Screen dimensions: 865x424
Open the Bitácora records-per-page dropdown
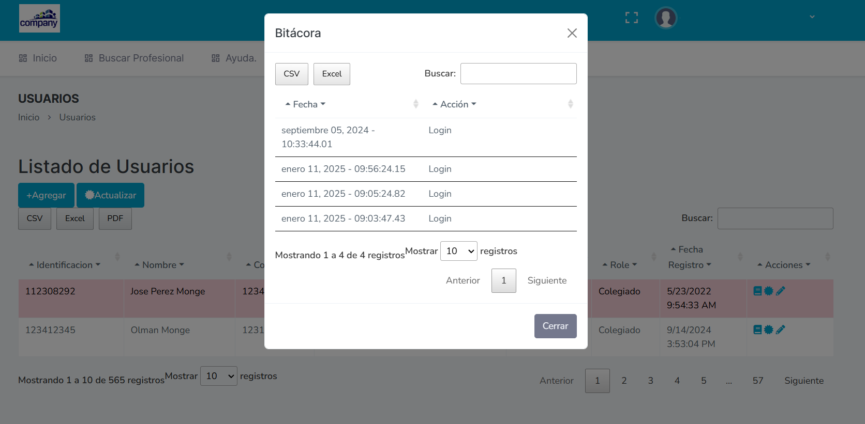coord(458,251)
